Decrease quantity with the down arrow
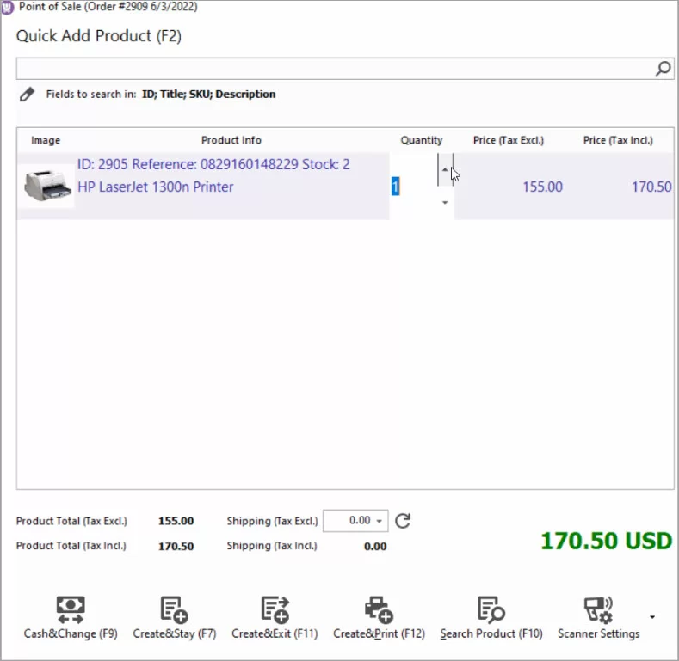 pos(445,203)
